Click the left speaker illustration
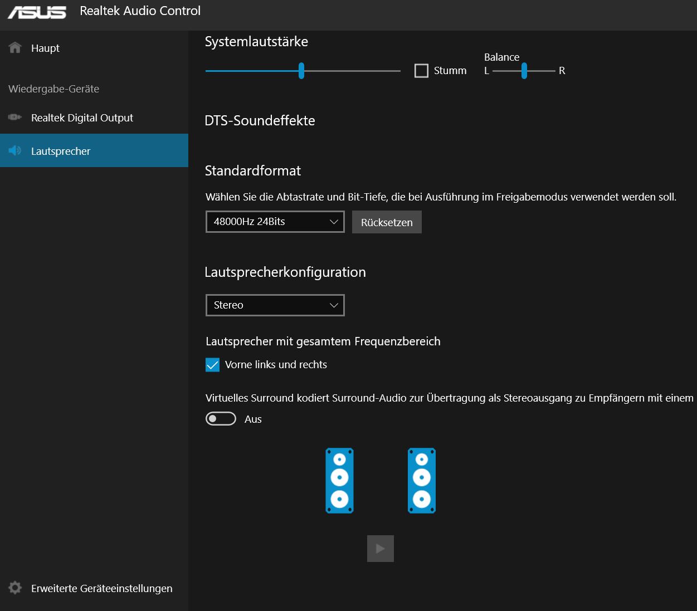Image resolution: width=697 pixels, height=611 pixels. coord(339,481)
